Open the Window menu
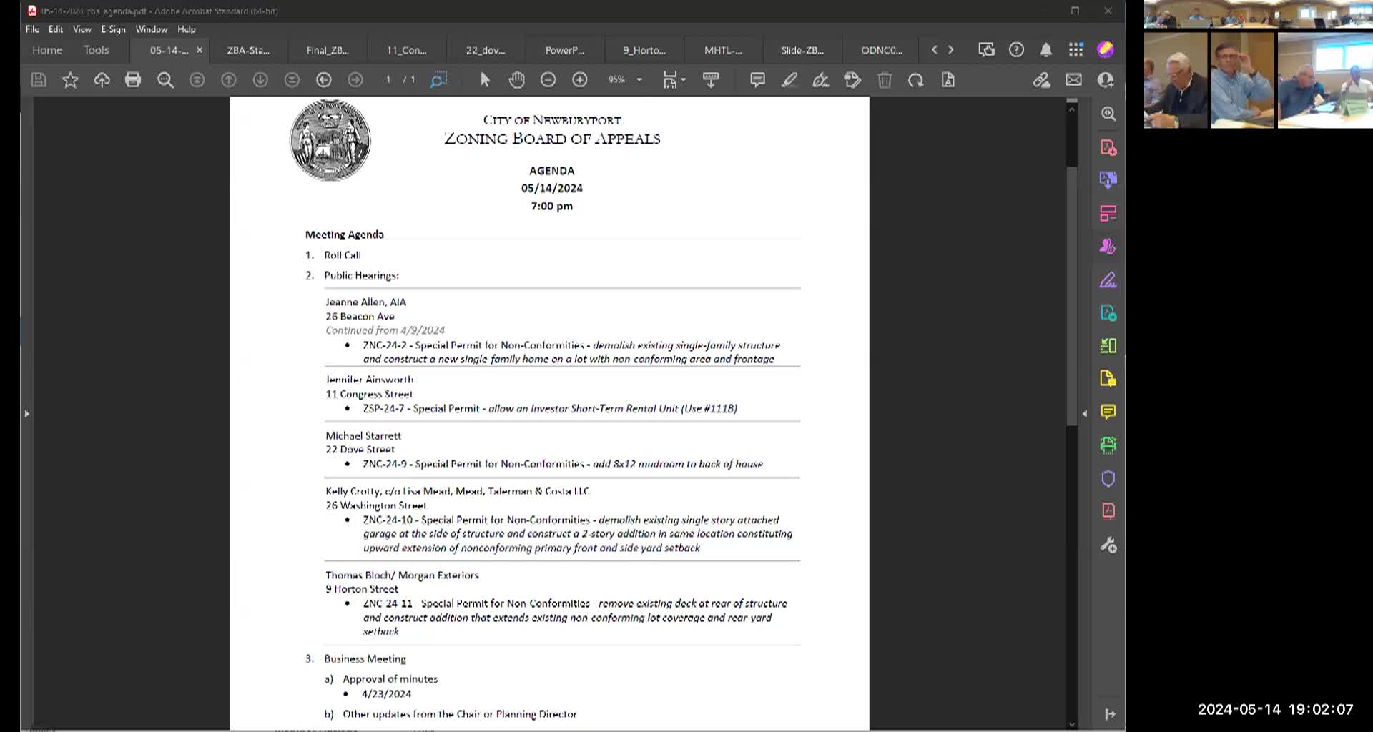 152,29
